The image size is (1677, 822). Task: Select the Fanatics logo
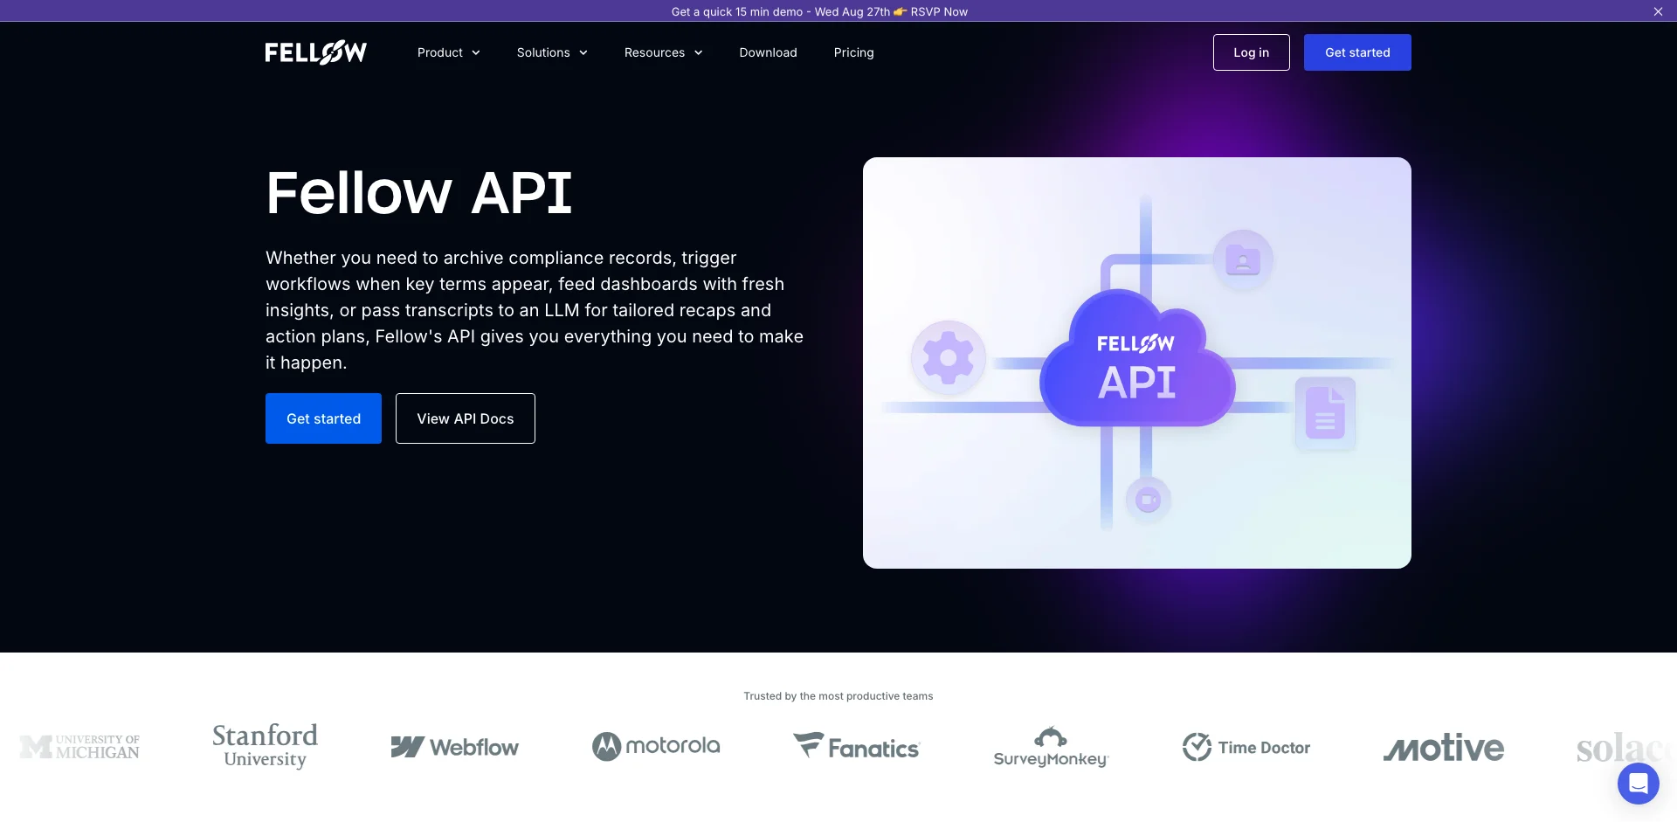pyautogui.click(x=856, y=747)
